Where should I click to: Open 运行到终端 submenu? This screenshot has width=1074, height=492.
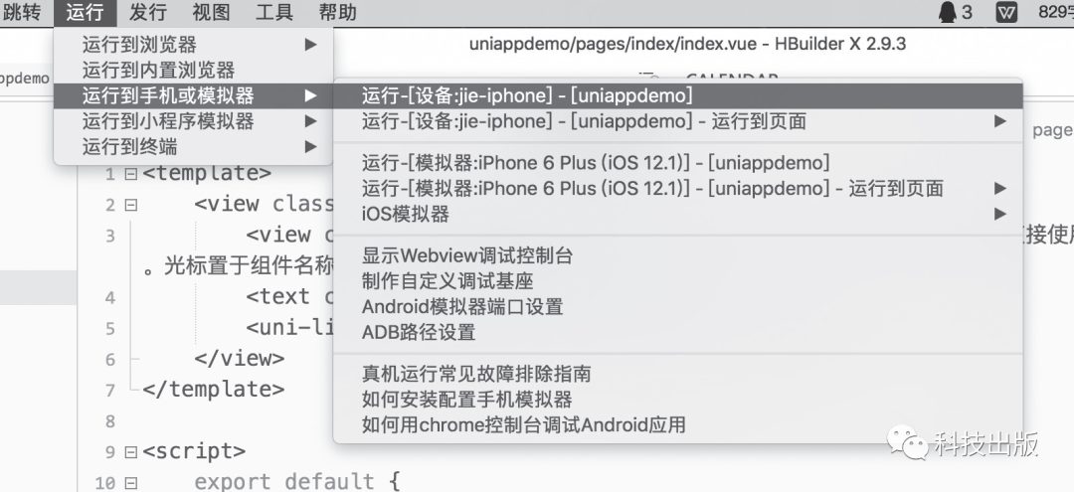pos(193,146)
